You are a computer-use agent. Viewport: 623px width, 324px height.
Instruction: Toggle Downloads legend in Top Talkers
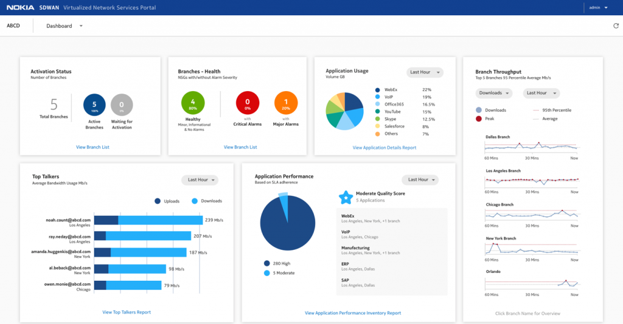[207, 201]
